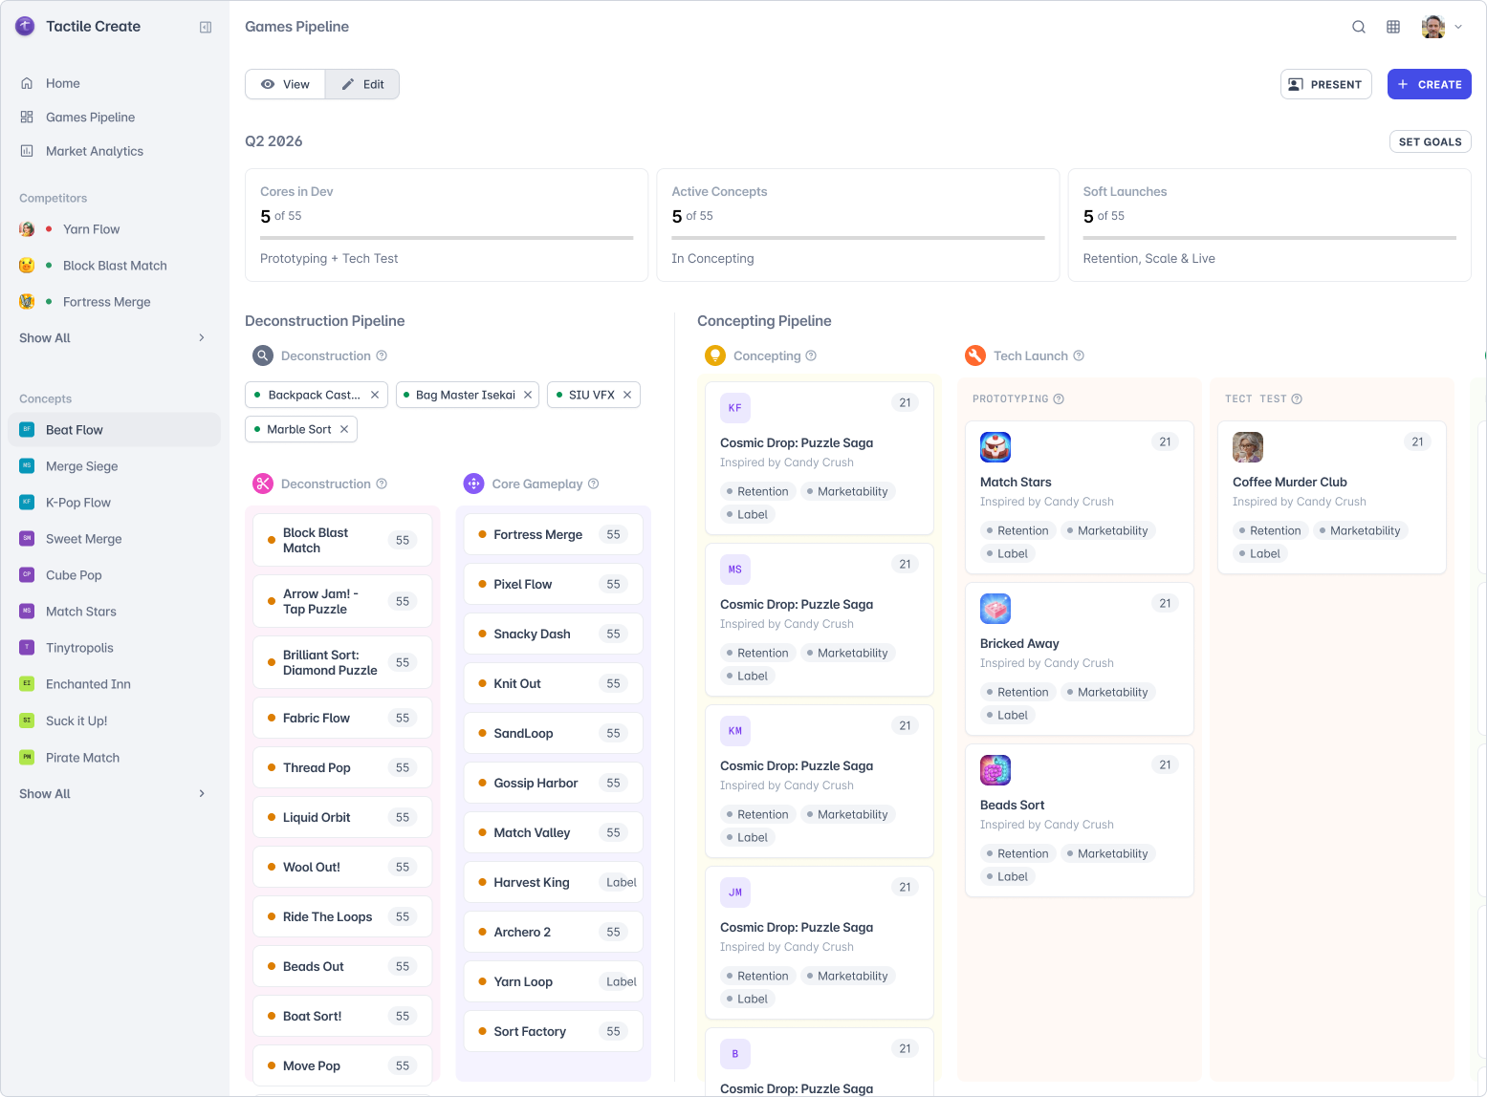Select Fortress Merge competitor
This screenshot has height=1097, width=1487.
(x=115, y=302)
